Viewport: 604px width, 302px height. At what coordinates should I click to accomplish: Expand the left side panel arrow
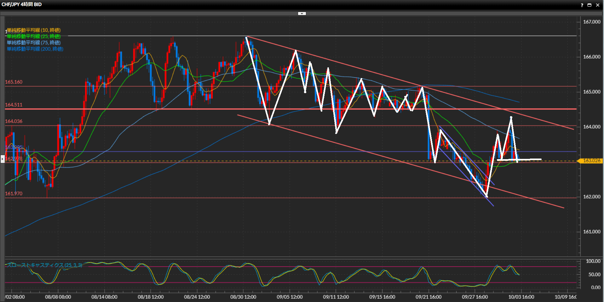tap(3, 159)
